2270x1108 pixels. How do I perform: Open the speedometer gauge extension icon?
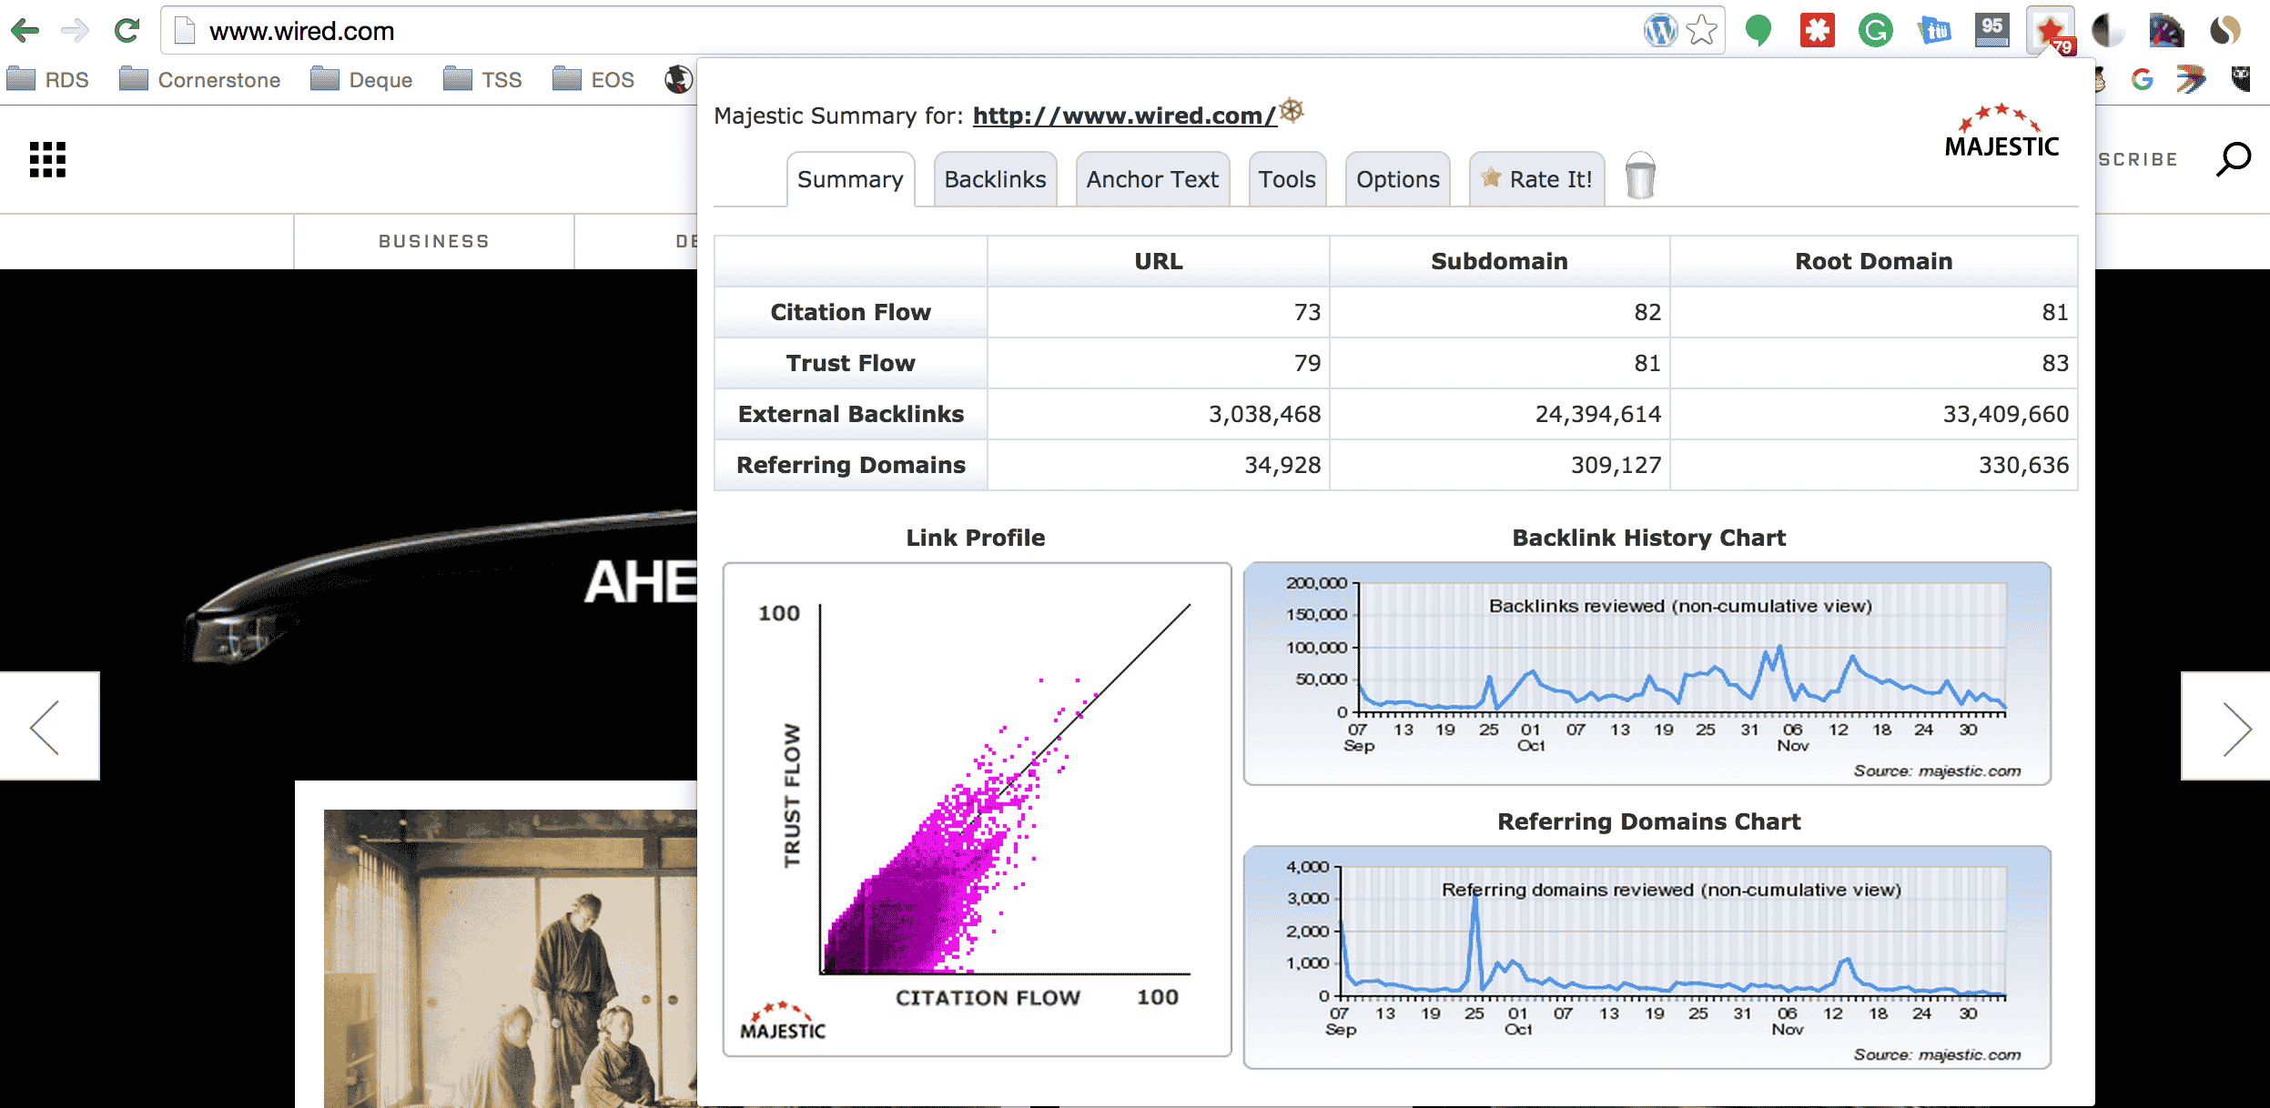pos(2166,31)
